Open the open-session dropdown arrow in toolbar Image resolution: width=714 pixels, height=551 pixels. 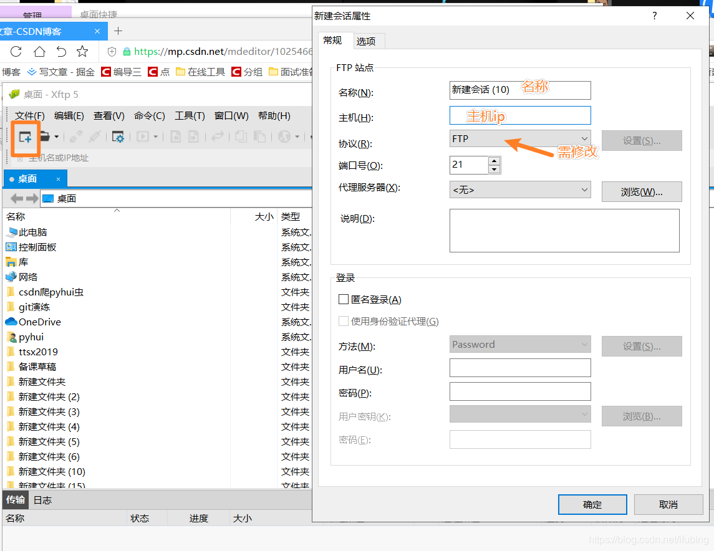tap(56, 137)
